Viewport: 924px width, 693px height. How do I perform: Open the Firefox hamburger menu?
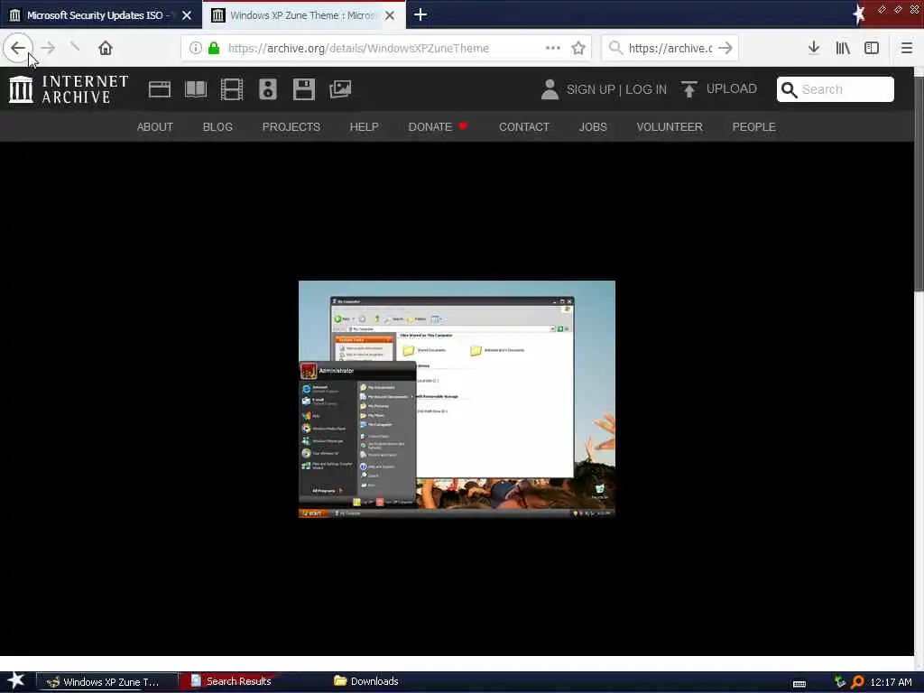[x=906, y=48]
